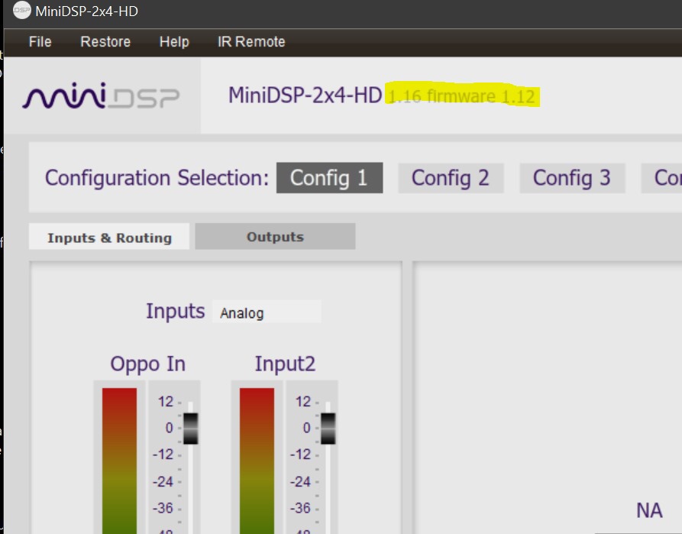This screenshot has height=534, width=682.
Task: Click the Input2 channel name label
Action: (285, 364)
